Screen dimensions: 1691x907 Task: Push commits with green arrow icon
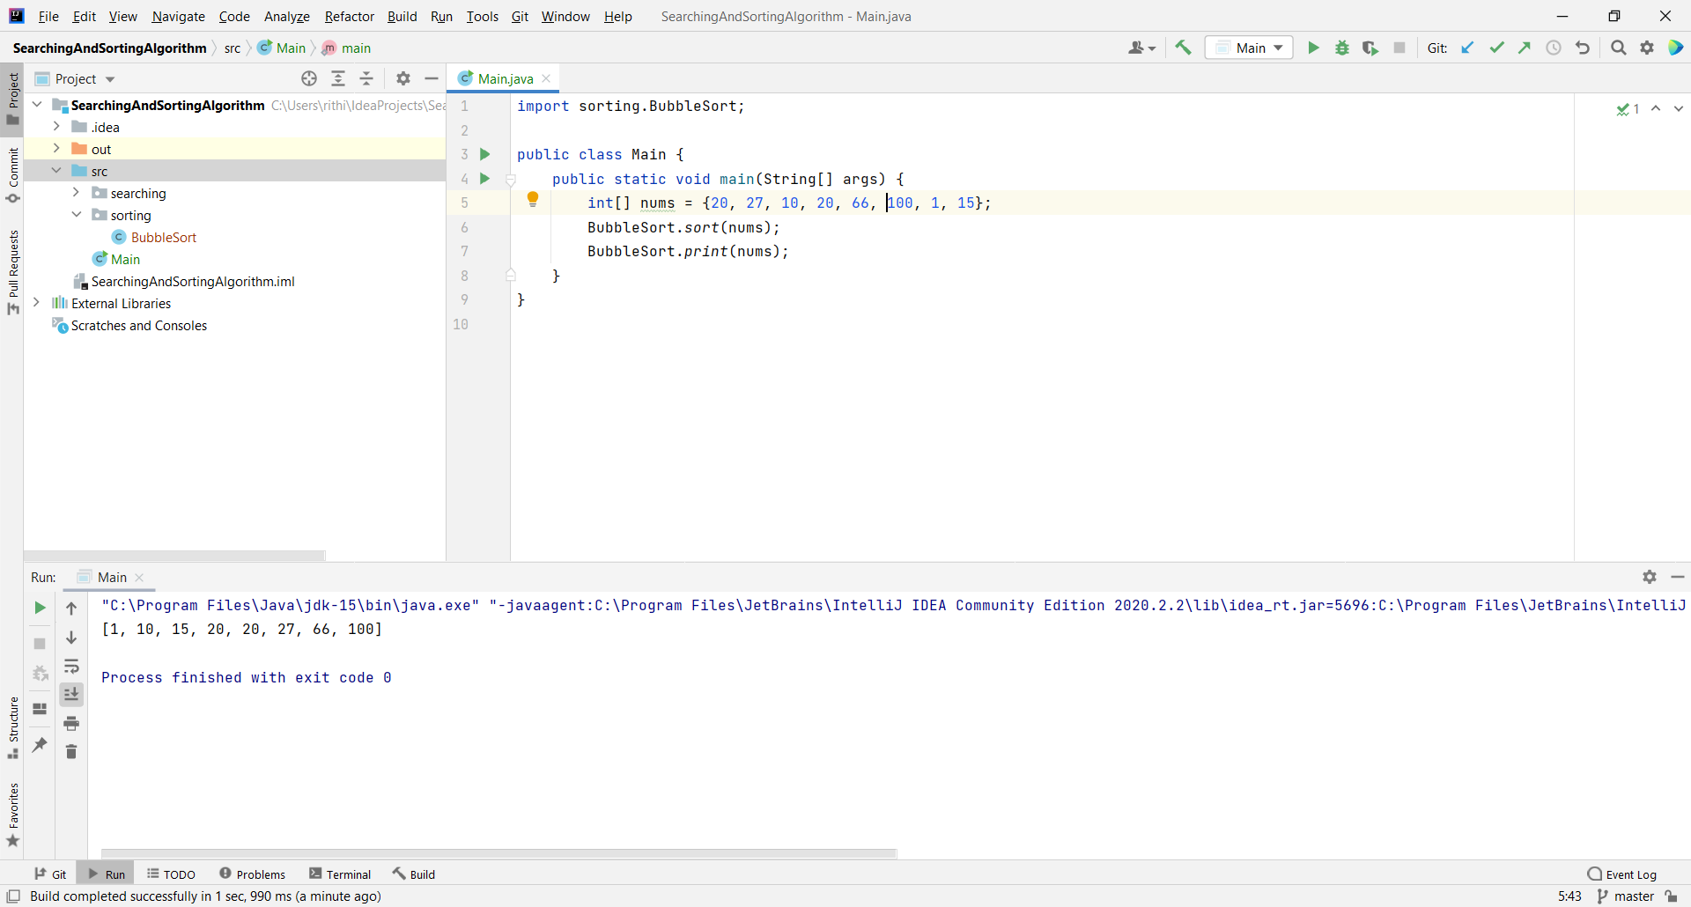[1525, 48]
